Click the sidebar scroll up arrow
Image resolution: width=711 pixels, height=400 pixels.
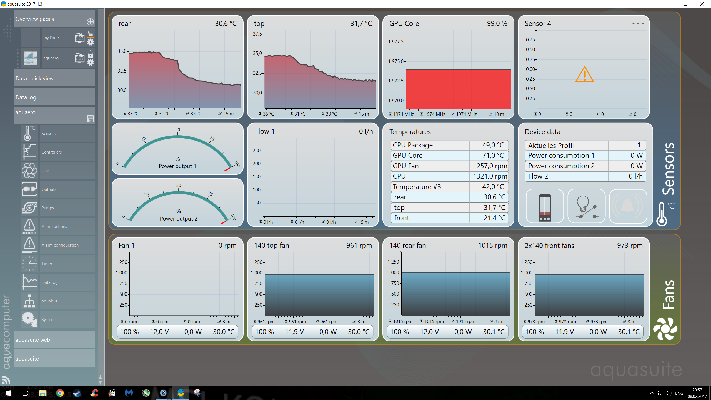(100, 377)
